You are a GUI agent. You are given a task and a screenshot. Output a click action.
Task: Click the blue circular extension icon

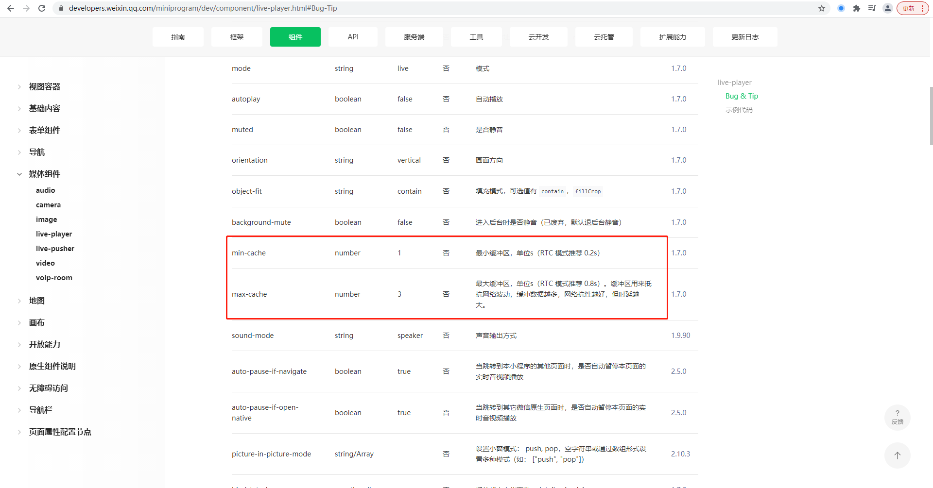coord(841,8)
